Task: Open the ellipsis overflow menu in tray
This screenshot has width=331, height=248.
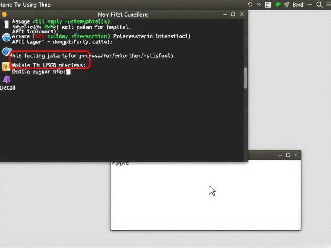Action: click(309, 5)
